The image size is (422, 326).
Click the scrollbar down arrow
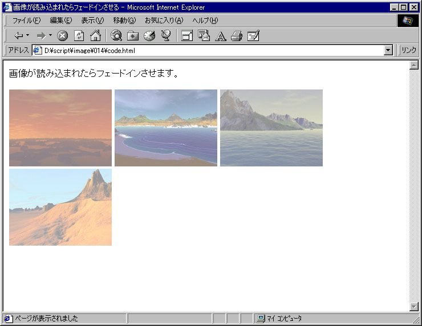413,307
